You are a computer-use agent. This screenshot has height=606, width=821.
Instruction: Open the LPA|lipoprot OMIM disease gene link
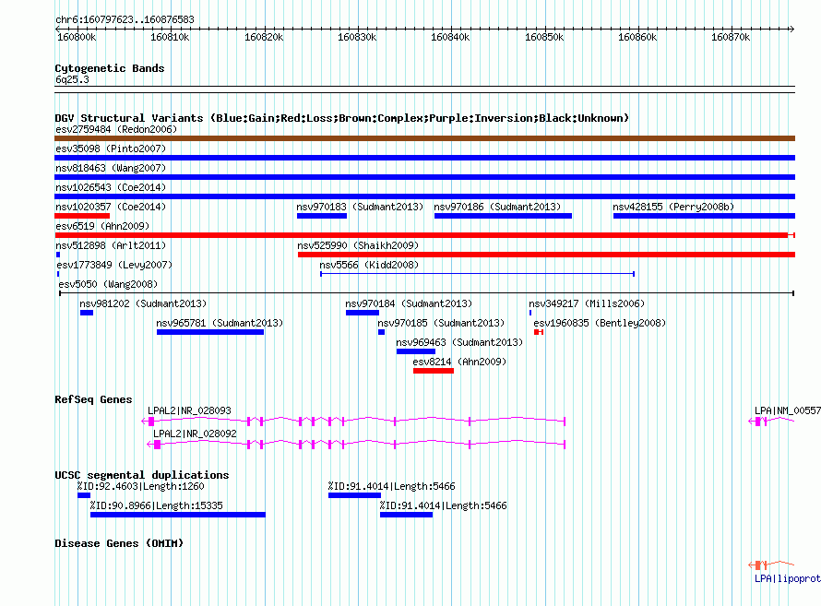tap(788, 578)
